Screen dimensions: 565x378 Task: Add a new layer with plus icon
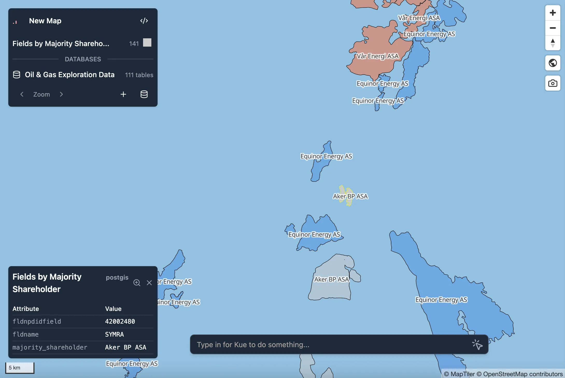click(123, 94)
